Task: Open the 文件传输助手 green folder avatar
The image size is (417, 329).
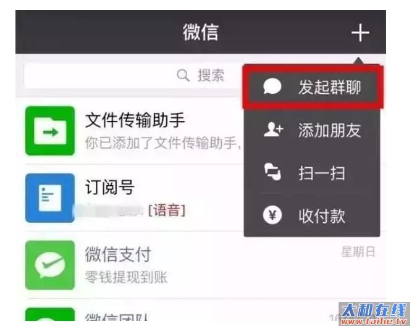Action: 50,131
